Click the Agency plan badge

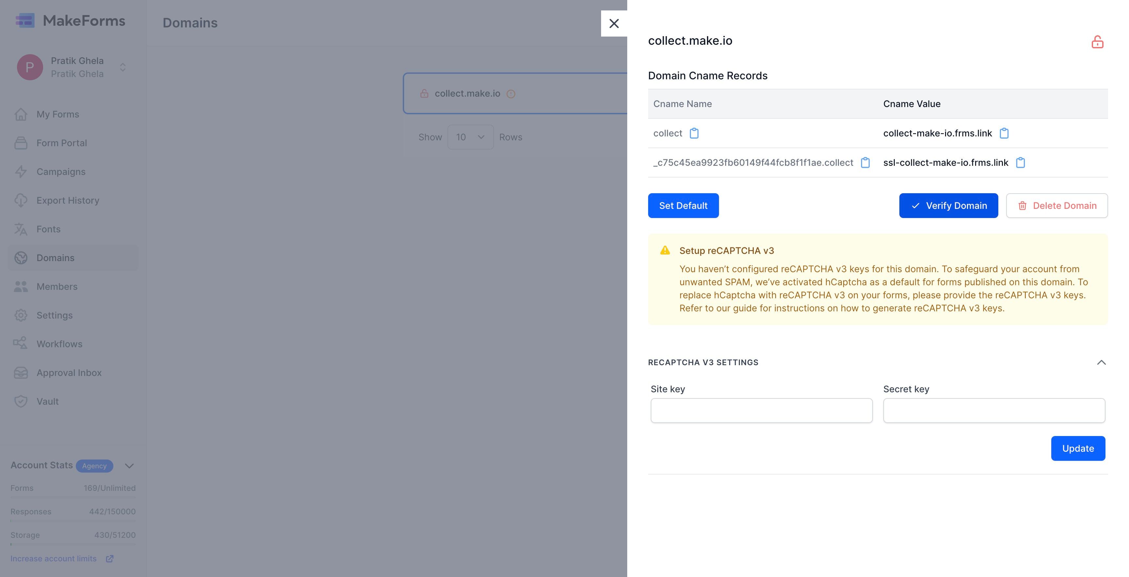(x=94, y=466)
